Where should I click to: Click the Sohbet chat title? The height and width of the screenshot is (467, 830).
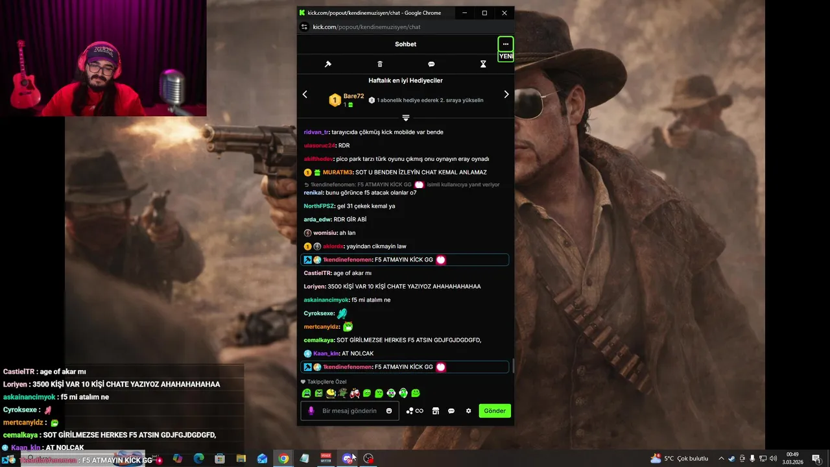[405, 44]
